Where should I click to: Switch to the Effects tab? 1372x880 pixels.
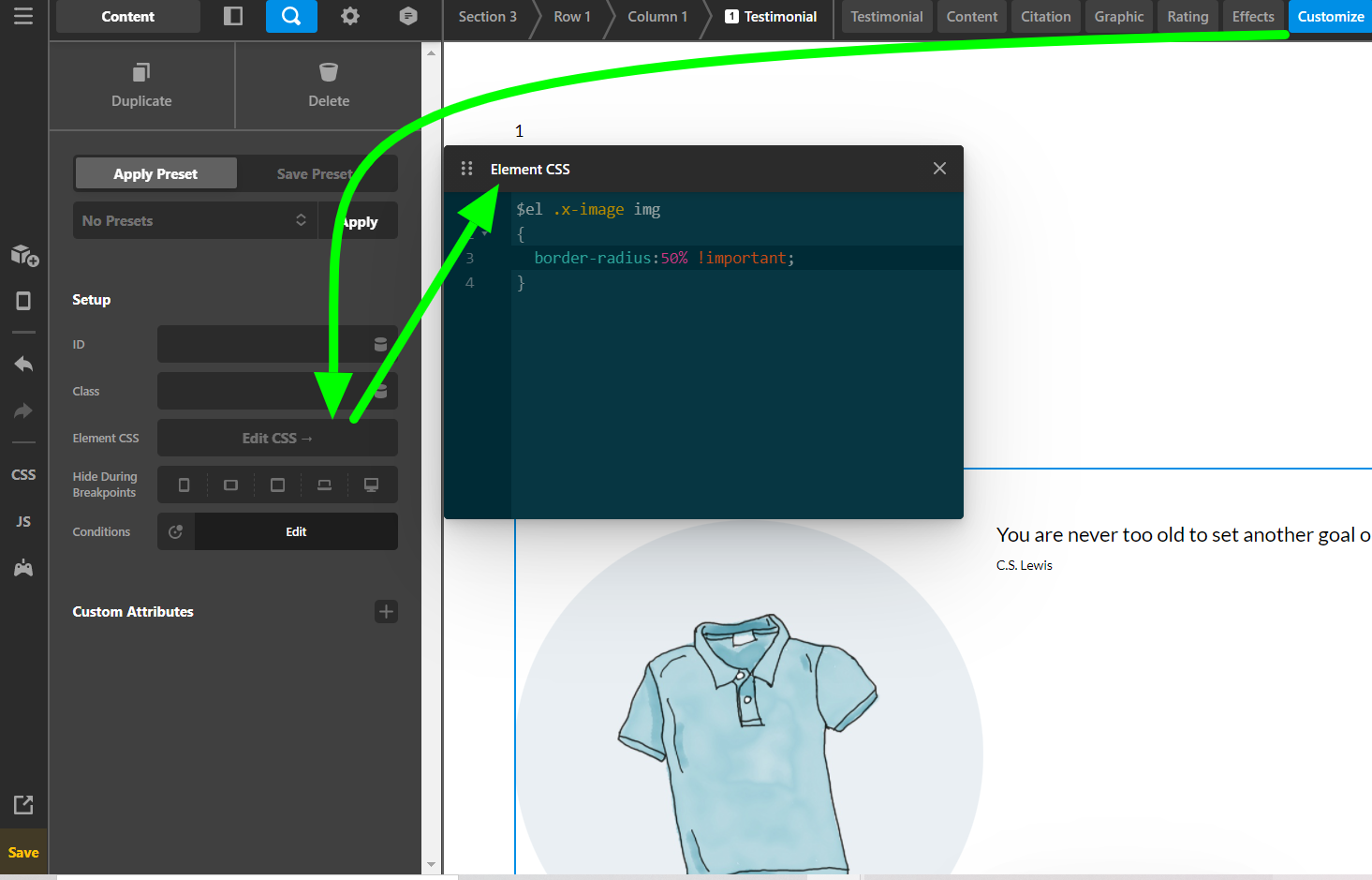click(1252, 17)
